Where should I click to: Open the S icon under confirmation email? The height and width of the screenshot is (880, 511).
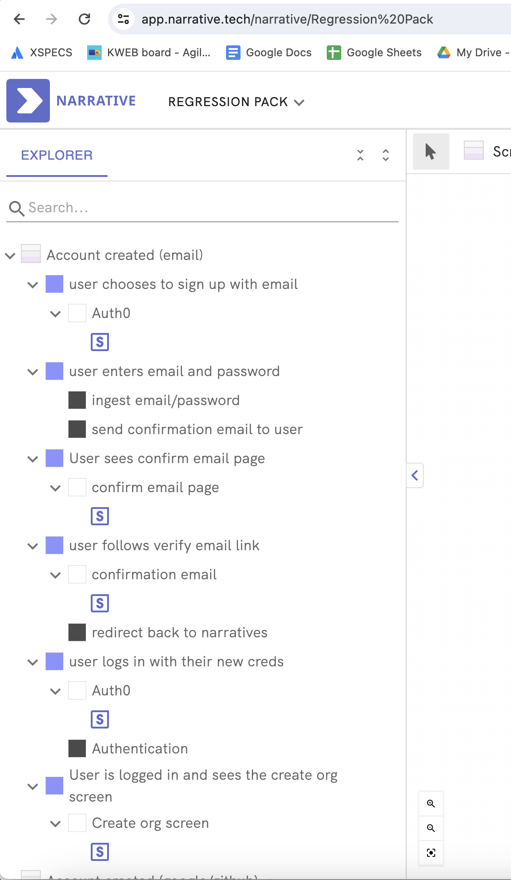coord(100,603)
